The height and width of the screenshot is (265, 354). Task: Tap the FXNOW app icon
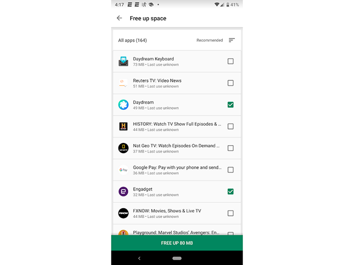(123, 213)
